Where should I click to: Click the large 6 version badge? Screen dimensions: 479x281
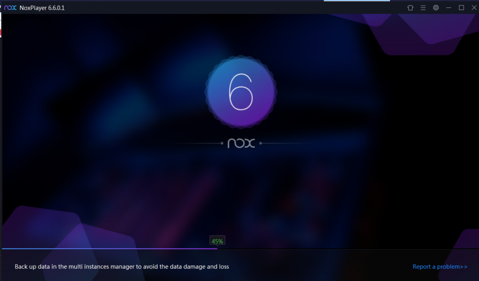[x=241, y=92]
